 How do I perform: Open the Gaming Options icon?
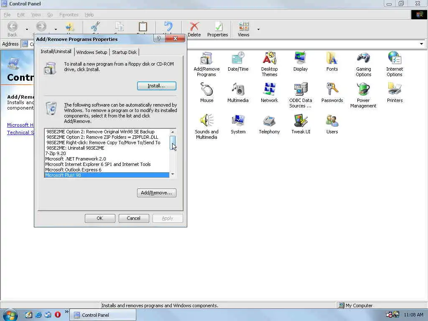(363, 64)
